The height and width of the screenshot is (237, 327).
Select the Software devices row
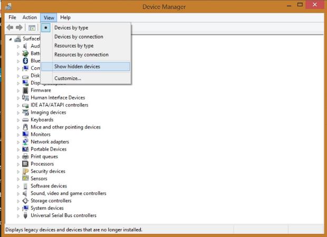point(49,186)
